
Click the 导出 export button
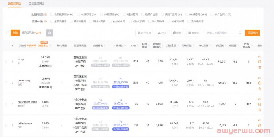click(x=162, y=33)
